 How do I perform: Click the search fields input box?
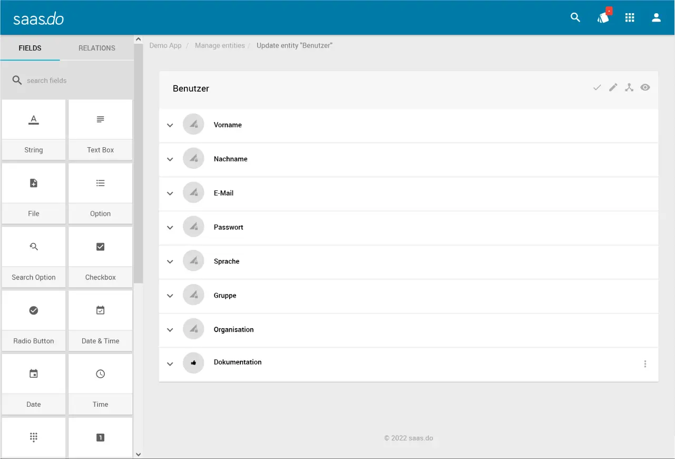(74, 81)
